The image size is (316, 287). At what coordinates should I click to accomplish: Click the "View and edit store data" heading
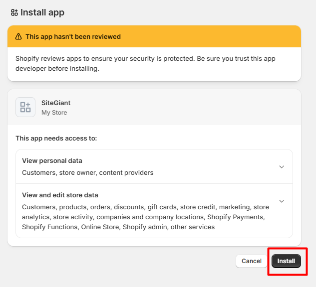(x=60, y=195)
